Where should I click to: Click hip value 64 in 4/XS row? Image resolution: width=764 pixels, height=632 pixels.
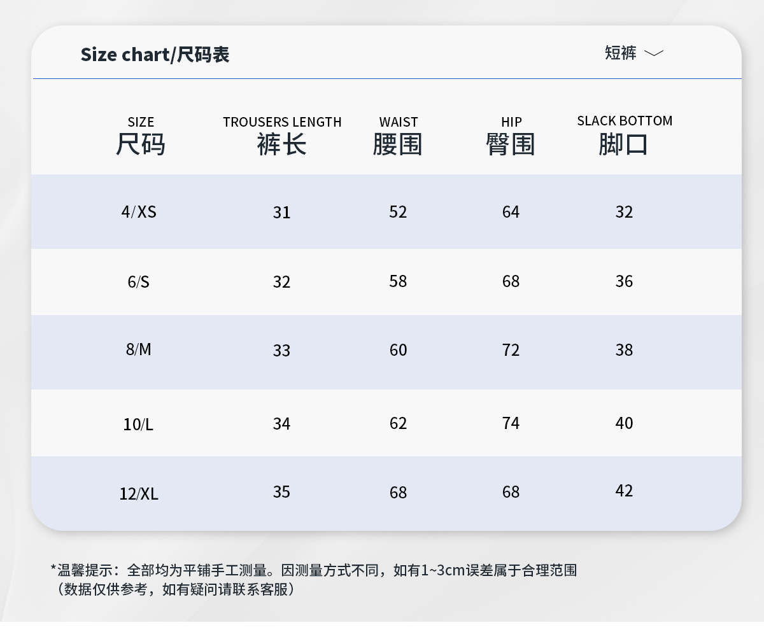[x=511, y=212]
